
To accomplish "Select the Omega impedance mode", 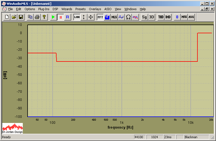I will coord(128,17).
